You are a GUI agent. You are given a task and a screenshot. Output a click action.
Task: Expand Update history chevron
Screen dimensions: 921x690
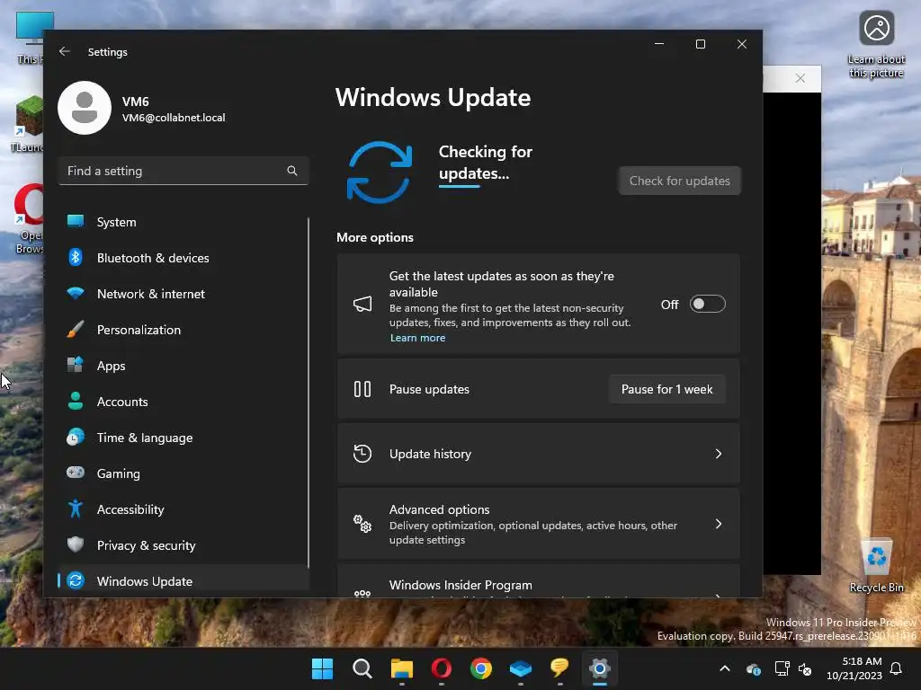click(x=719, y=454)
